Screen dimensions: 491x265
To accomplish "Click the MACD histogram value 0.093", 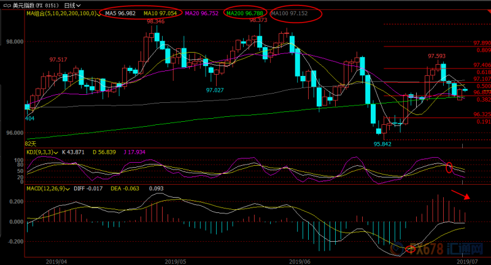I will tap(157, 188).
